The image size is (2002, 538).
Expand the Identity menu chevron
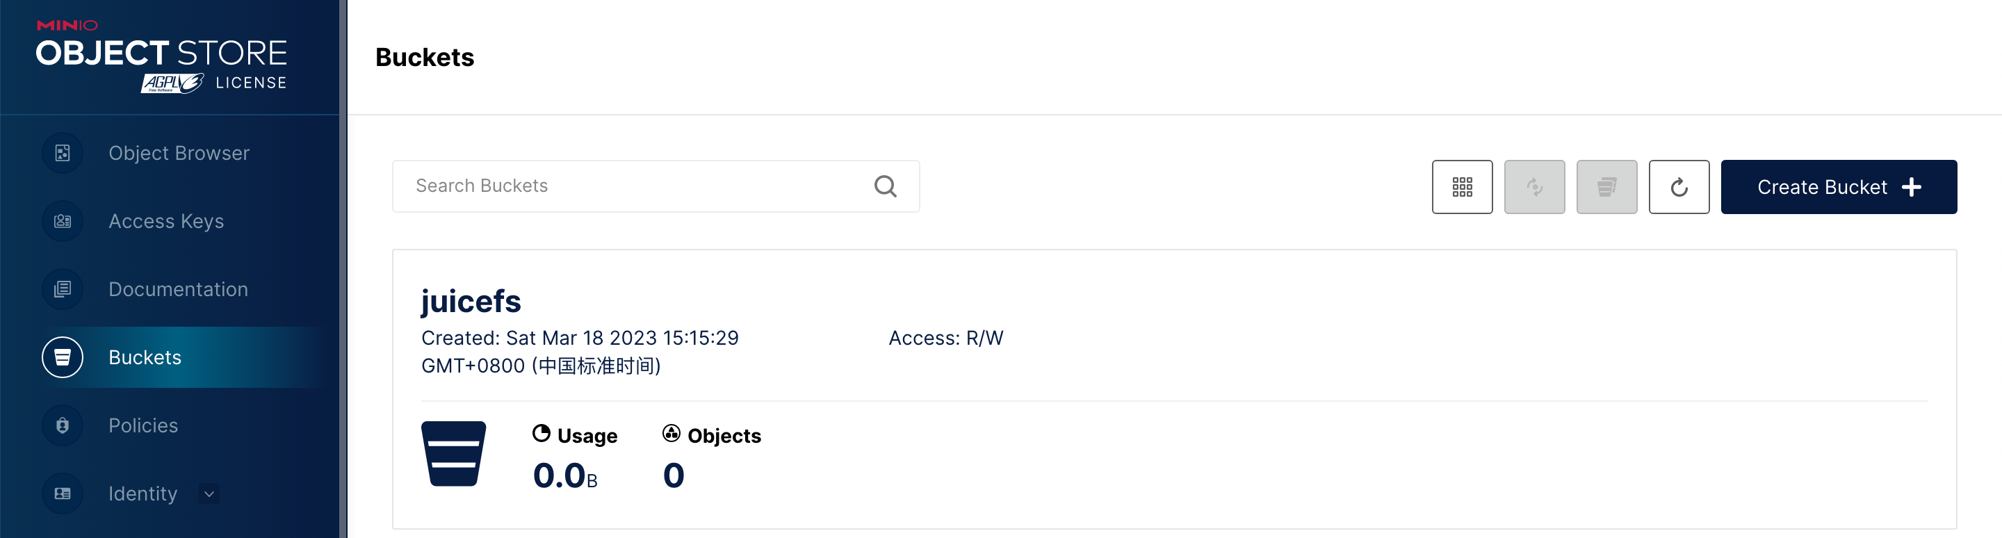pyautogui.click(x=209, y=494)
